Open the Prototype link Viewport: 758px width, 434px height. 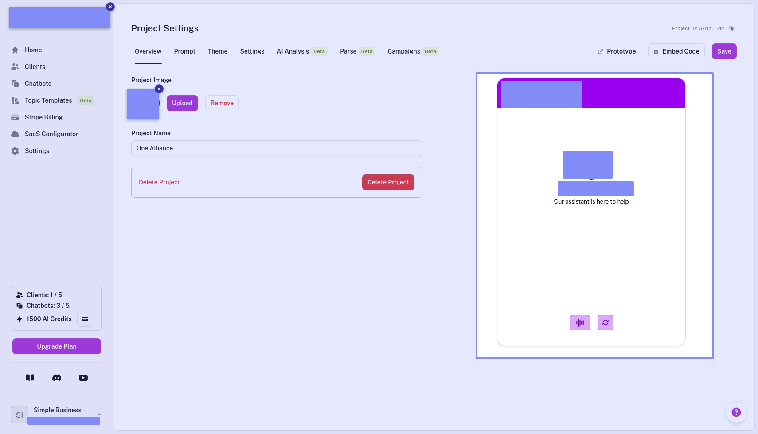(621, 51)
